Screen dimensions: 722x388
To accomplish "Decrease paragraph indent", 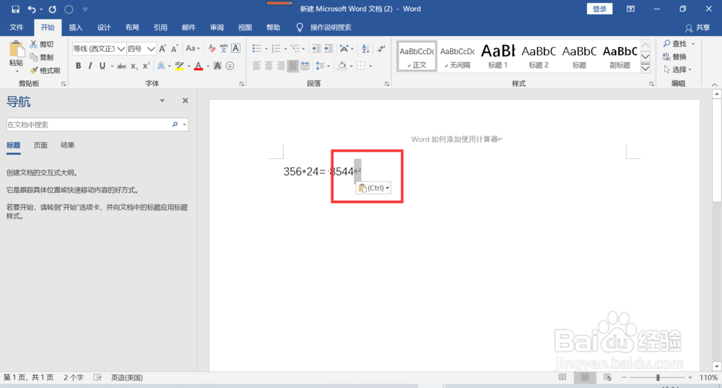I will coord(316,48).
